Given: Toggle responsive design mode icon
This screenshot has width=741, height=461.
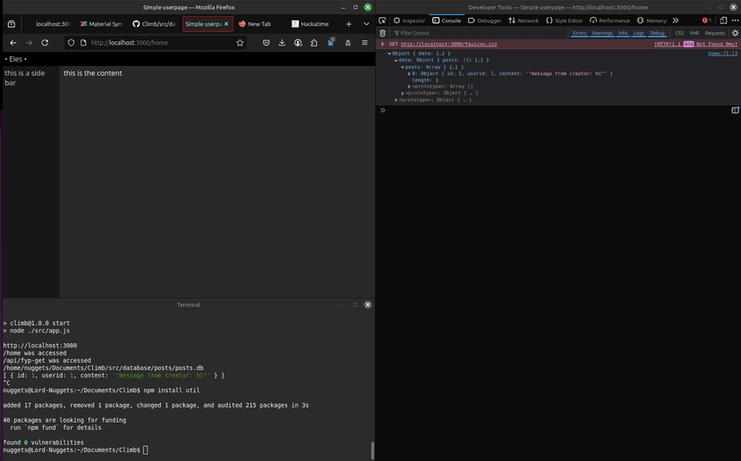Looking at the screenshot, I should [x=723, y=20].
